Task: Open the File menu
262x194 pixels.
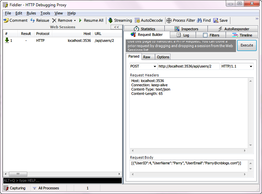Action: tap(8, 13)
